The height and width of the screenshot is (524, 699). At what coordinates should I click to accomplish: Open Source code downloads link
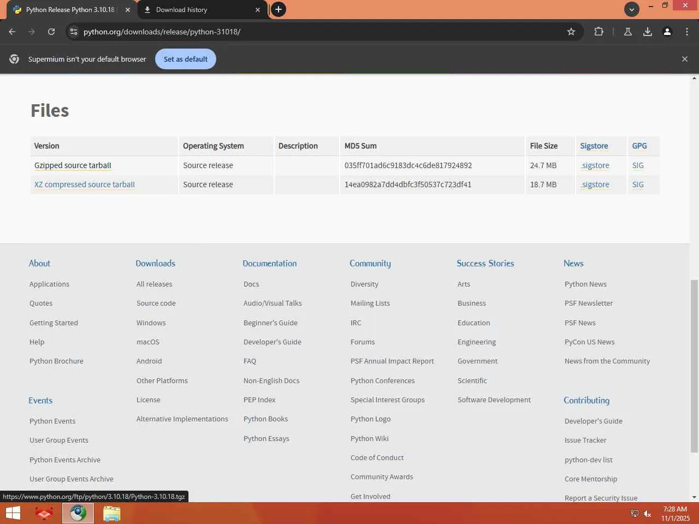point(156,303)
